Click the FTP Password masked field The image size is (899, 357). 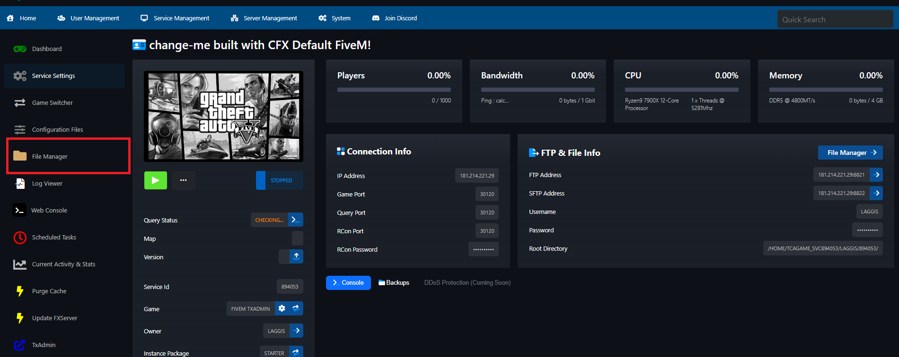click(867, 230)
